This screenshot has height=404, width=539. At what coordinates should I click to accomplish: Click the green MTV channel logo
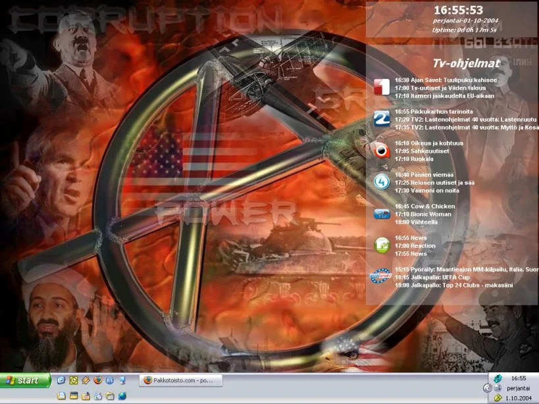(x=382, y=245)
